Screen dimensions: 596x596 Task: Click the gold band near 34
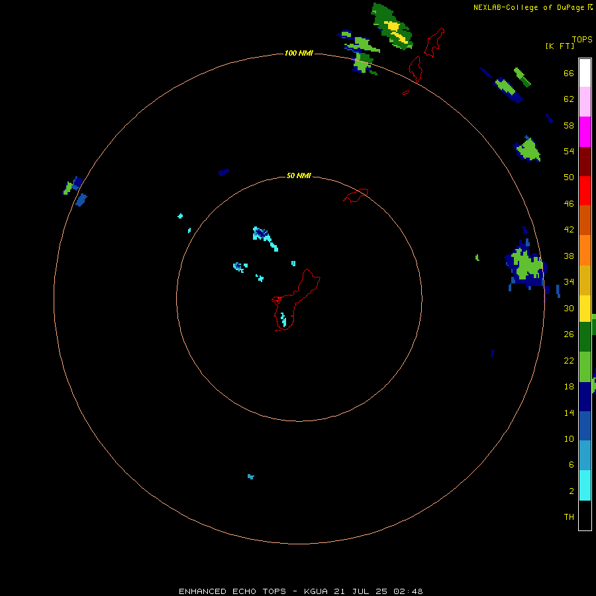point(585,280)
